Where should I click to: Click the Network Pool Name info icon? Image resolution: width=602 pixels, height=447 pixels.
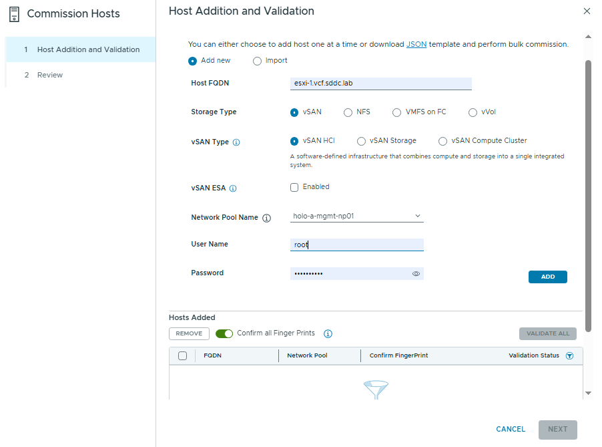[266, 218]
